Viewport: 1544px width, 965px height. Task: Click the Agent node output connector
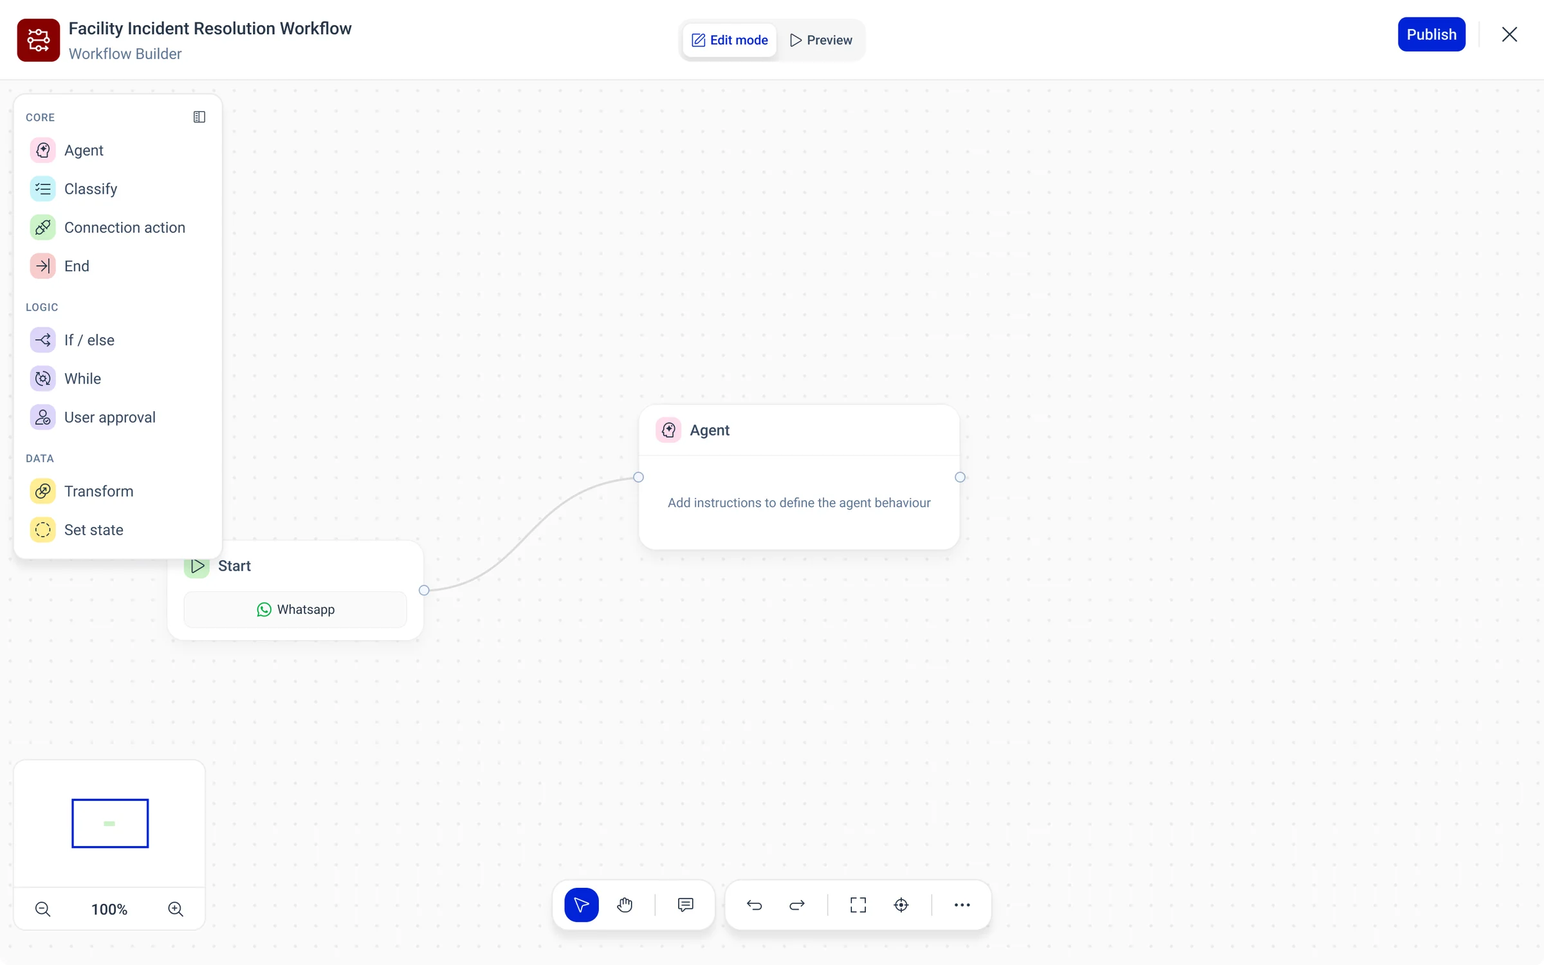[x=960, y=477]
